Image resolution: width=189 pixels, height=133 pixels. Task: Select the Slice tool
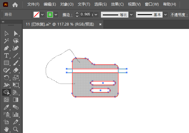click(x=16, y=122)
